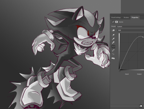Select the white point eyedropper
The image size is (144, 109).
coord(113,42)
